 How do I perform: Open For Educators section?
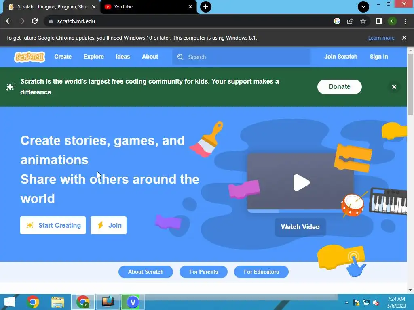click(261, 272)
